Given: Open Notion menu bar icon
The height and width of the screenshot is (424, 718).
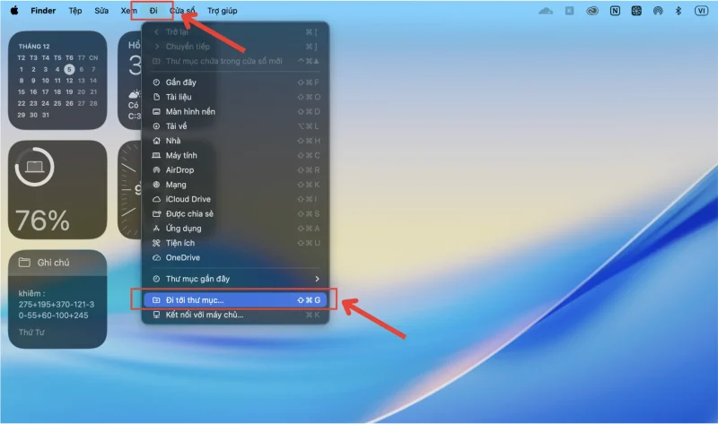Looking at the screenshot, I should click(x=615, y=11).
